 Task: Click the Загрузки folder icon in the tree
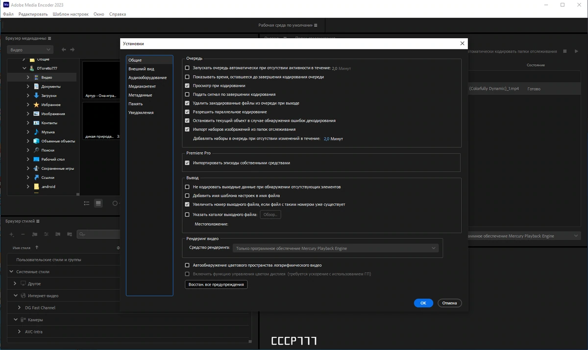[36, 96]
